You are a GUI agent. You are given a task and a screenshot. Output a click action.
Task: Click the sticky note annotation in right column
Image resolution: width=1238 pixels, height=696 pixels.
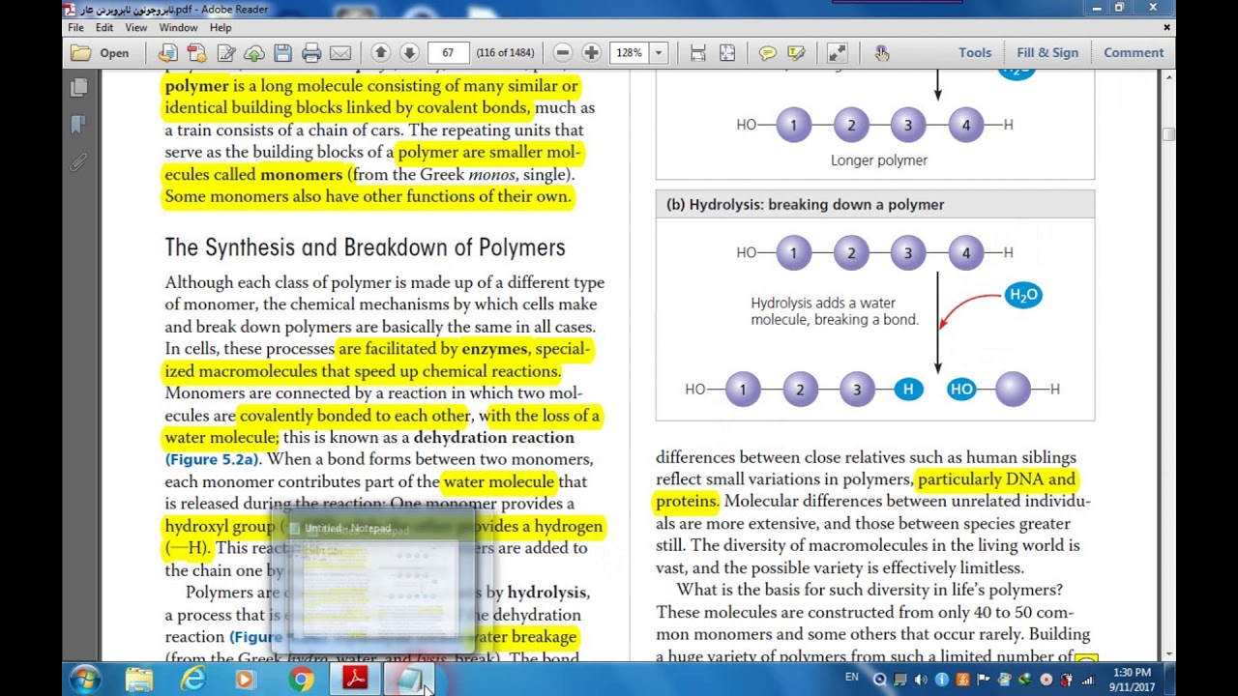[x=1087, y=659]
